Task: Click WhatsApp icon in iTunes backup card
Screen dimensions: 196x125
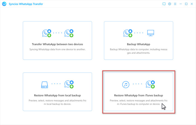Action: (150, 84)
